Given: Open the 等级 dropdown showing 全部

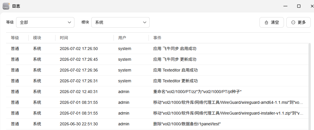Looking at the screenshot, I should (x=45, y=22).
